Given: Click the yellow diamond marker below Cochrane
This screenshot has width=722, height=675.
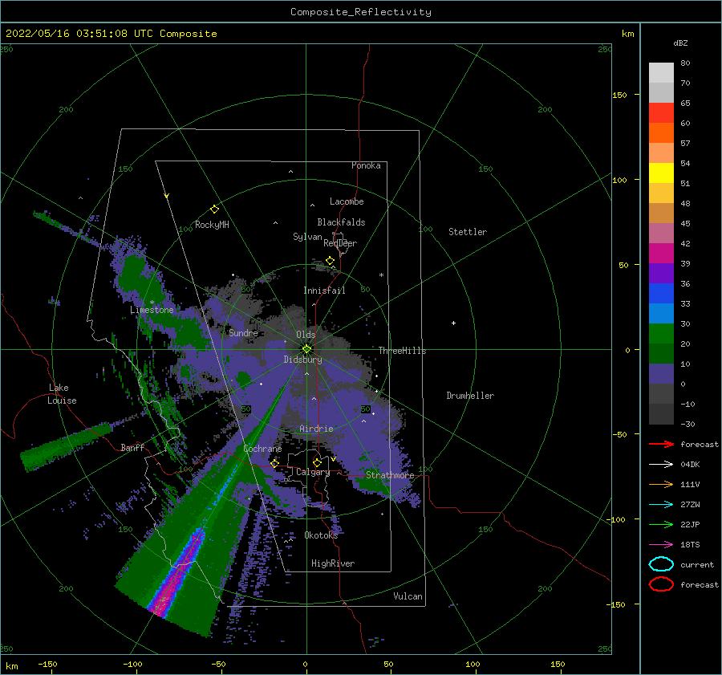Looking at the screenshot, I should (274, 463).
